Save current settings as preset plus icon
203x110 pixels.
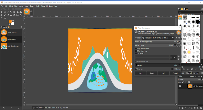[x=177, y=38]
